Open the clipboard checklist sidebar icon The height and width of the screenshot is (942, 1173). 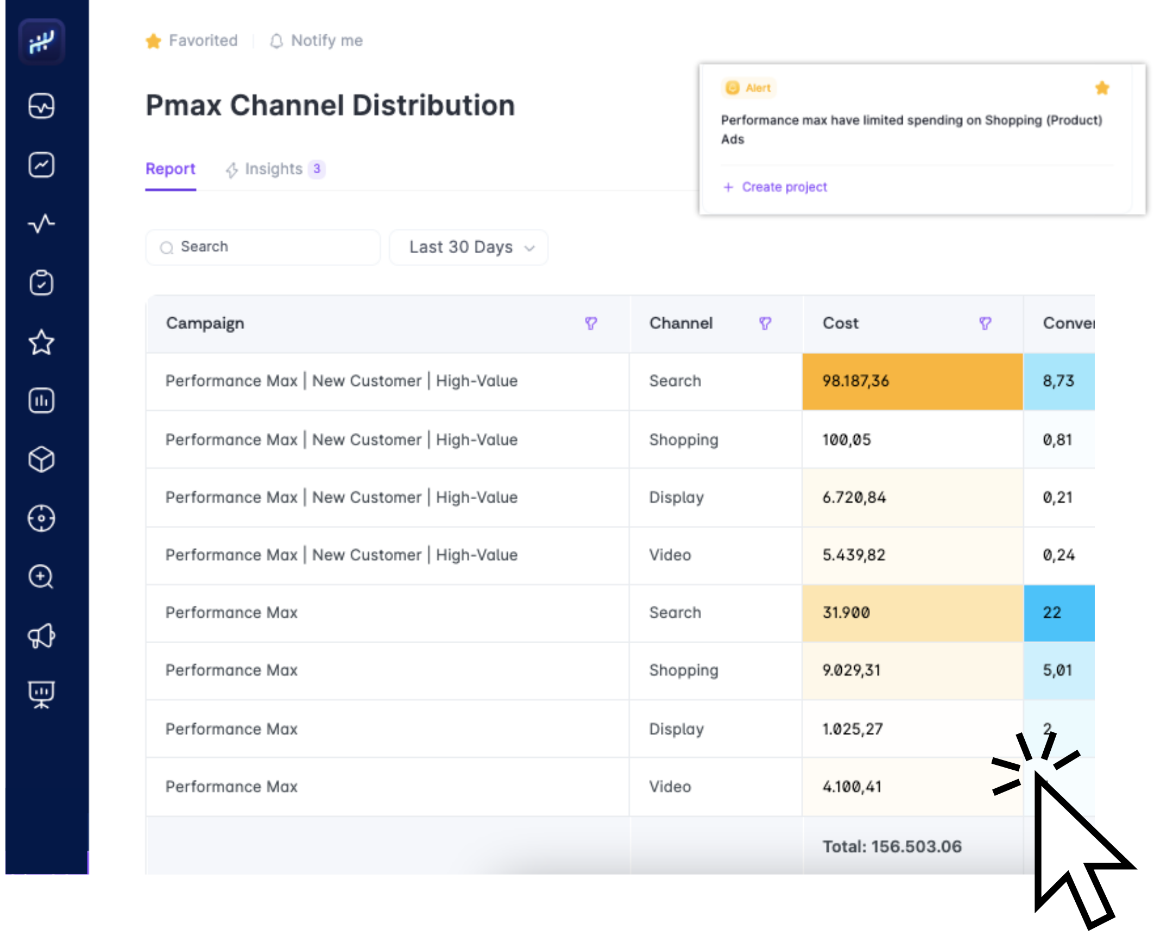(41, 282)
